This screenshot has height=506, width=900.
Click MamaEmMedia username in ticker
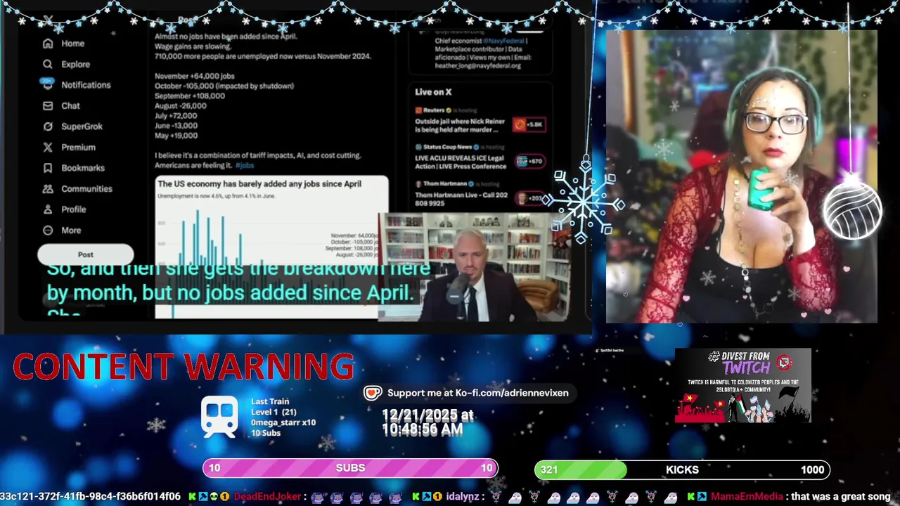(747, 496)
